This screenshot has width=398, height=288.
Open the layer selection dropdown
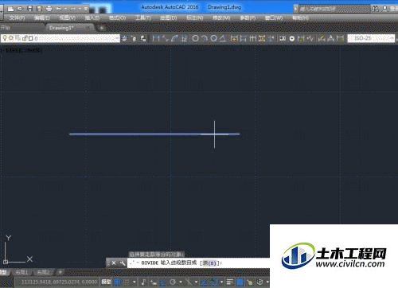point(117,38)
